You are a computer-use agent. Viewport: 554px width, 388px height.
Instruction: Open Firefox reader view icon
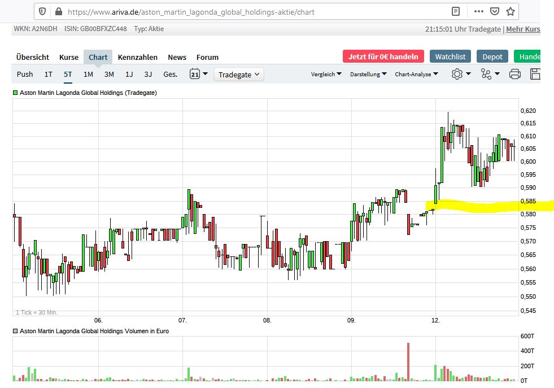(x=456, y=11)
